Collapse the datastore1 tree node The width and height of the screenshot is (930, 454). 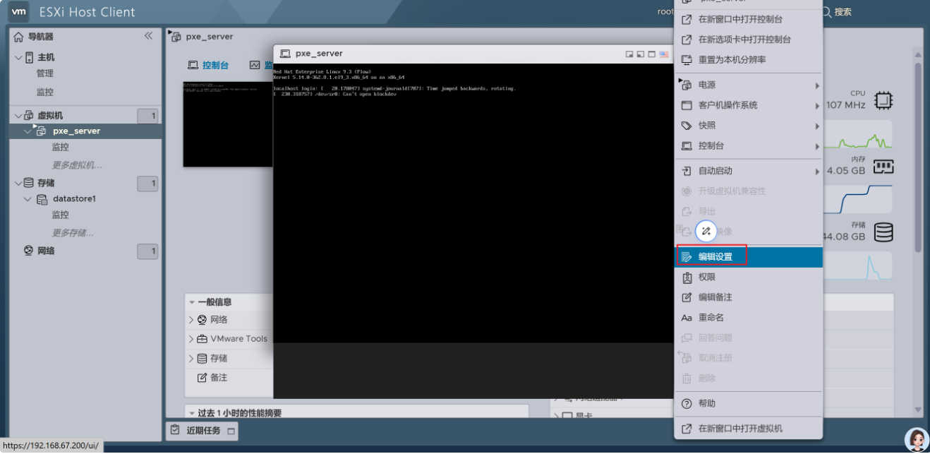(28, 199)
